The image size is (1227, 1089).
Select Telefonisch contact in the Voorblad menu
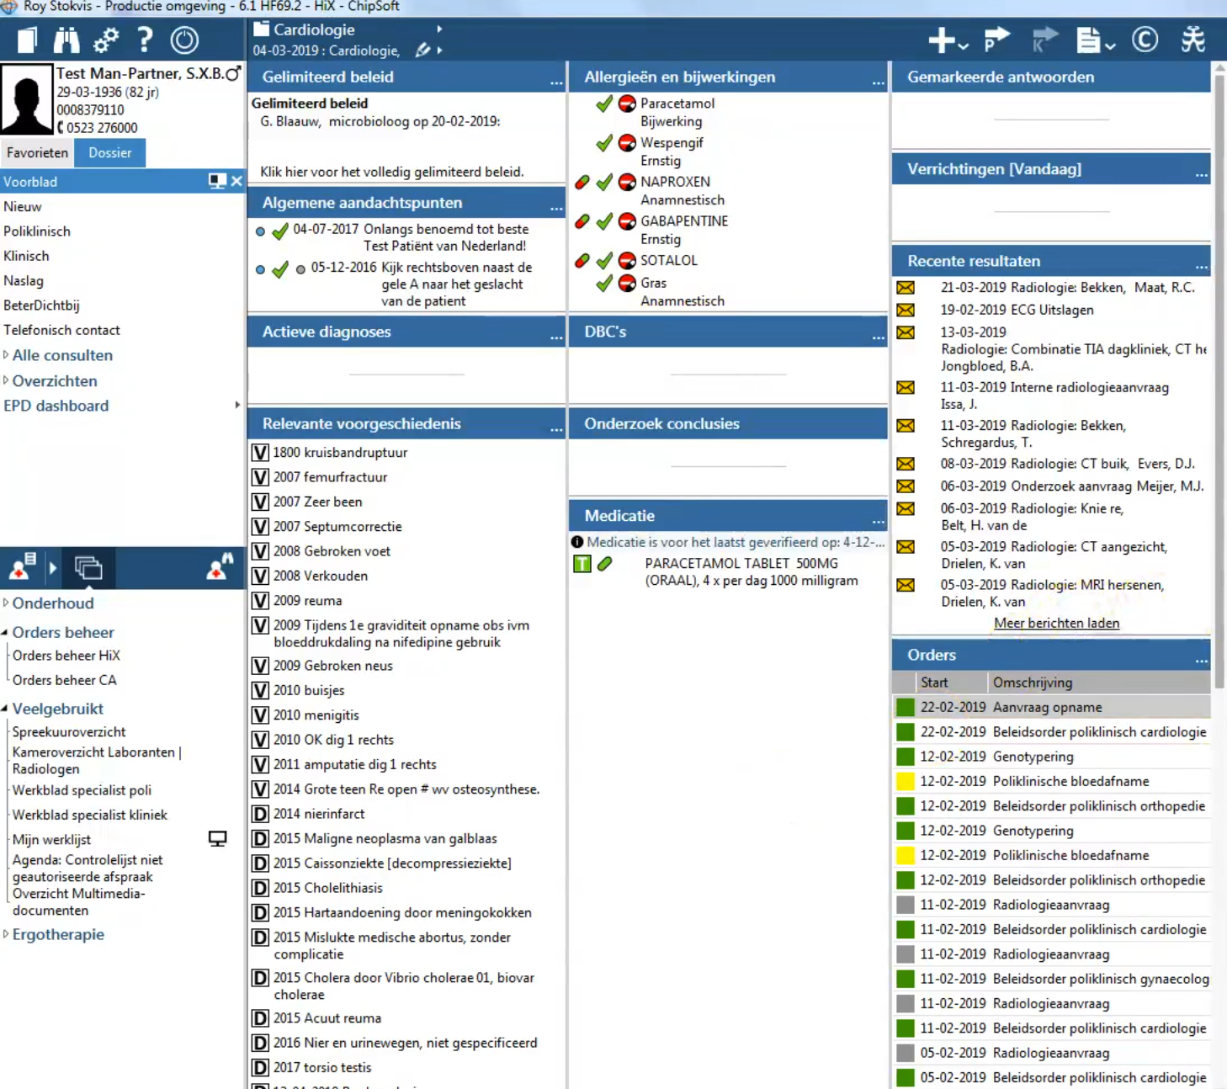coord(61,330)
